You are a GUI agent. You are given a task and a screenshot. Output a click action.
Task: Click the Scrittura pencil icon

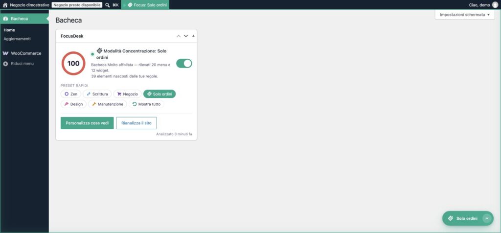[x=89, y=94]
